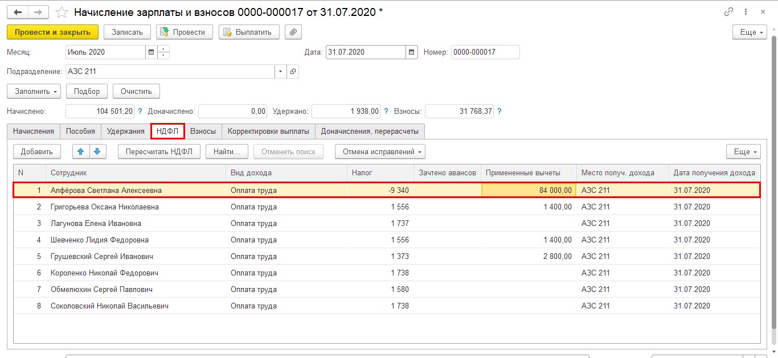Show help for the Взносы amount
Viewport: 778px width, 358px height.
click(x=499, y=112)
